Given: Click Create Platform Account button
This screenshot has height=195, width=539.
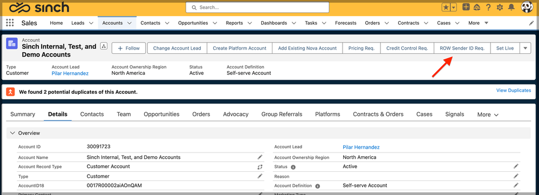Looking at the screenshot, I should tap(240, 48).
